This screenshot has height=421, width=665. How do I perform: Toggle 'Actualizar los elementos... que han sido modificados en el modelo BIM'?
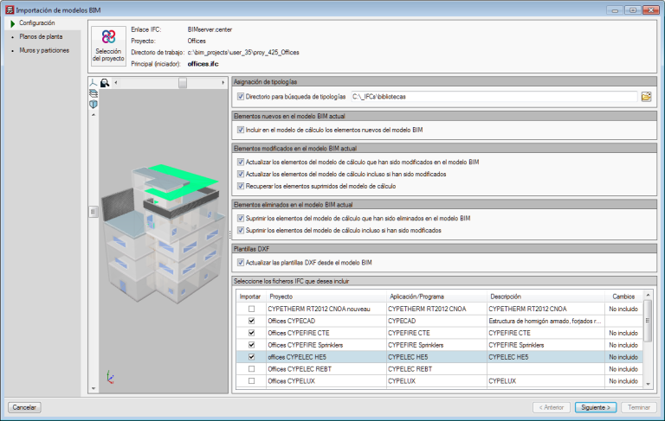coord(241,162)
